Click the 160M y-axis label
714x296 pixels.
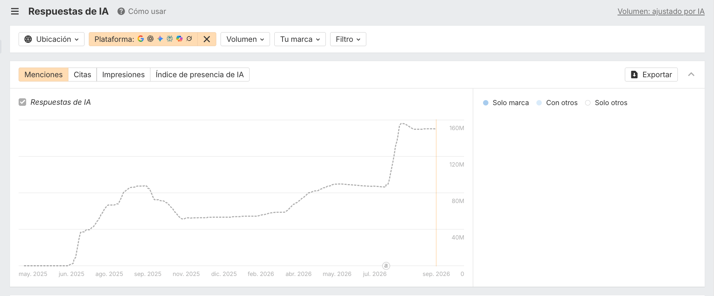tap(457, 128)
